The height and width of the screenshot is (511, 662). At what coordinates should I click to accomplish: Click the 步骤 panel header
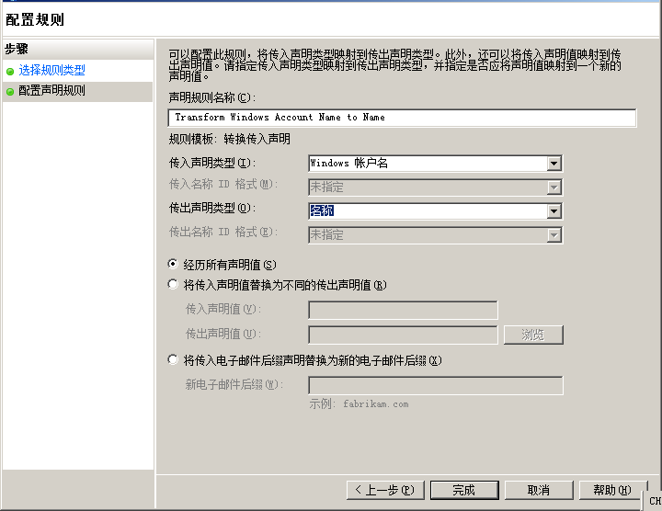[78, 49]
